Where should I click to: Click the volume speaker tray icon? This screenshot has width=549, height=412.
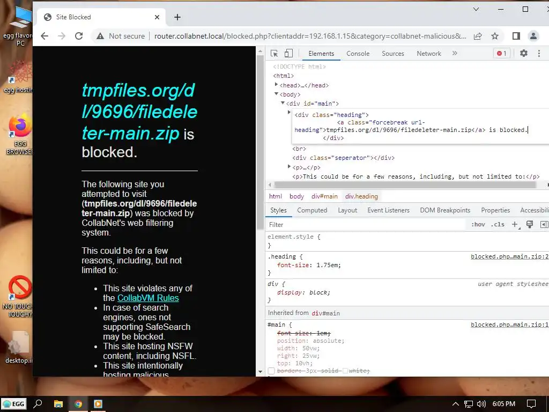[481, 404]
